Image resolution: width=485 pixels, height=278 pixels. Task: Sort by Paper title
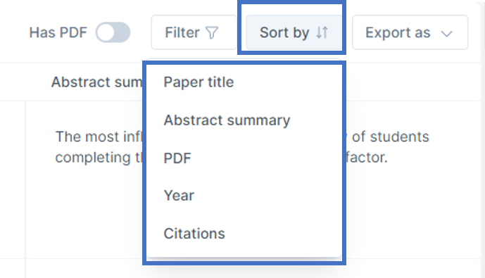click(199, 82)
